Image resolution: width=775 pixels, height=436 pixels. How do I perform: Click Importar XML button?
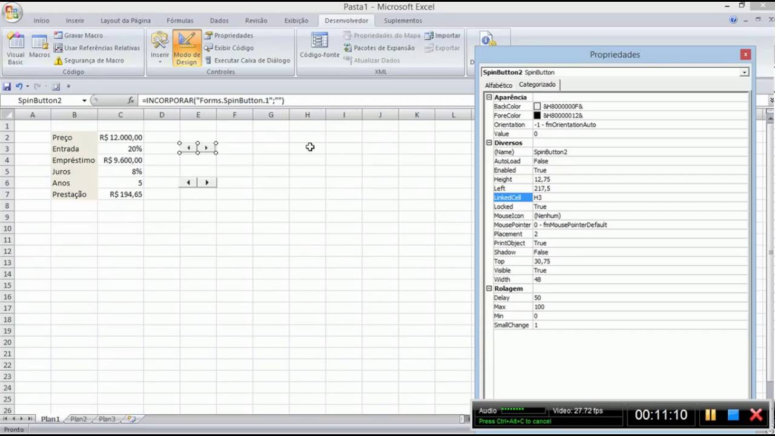click(443, 35)
